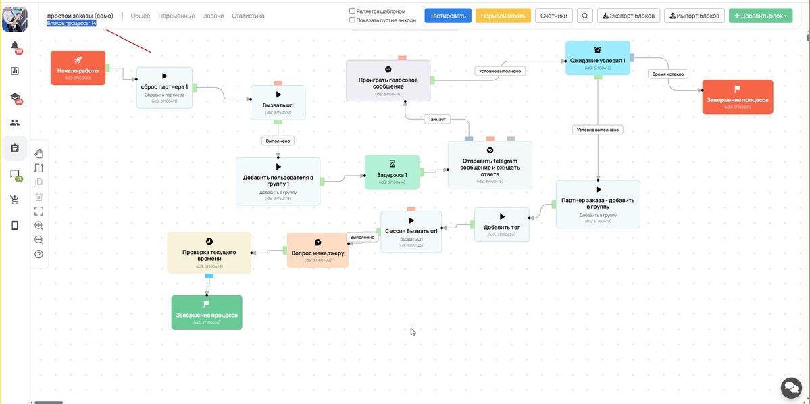Click the horizontal scrollbar at bottom
810x404 pixels.
pyautogui.click(x=49, y=402)
